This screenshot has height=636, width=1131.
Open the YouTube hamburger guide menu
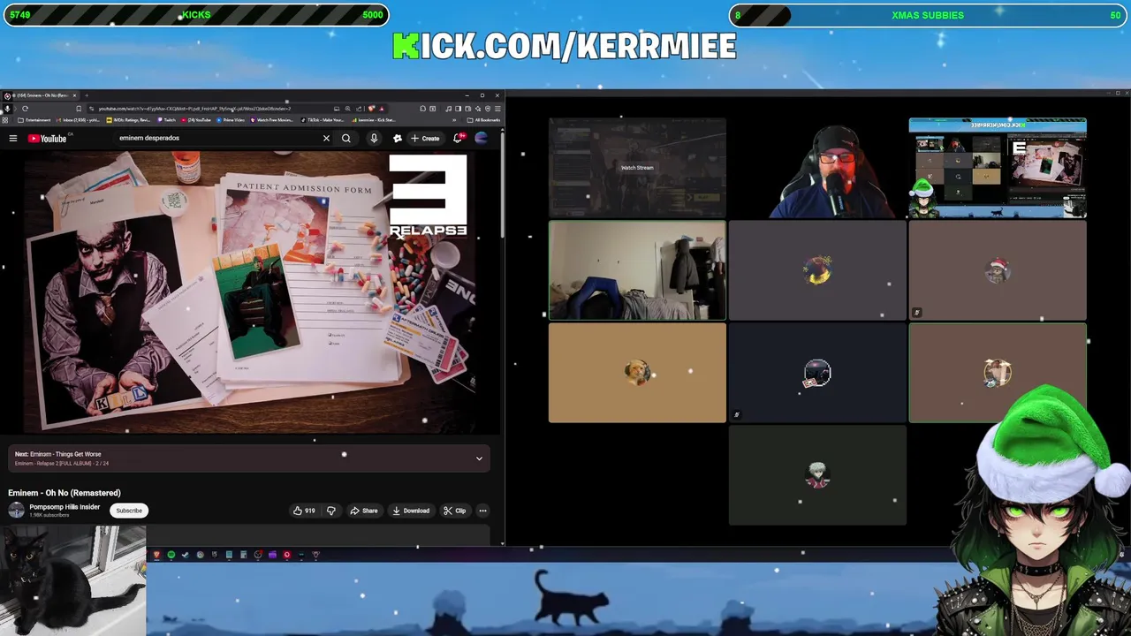point(13,138)
